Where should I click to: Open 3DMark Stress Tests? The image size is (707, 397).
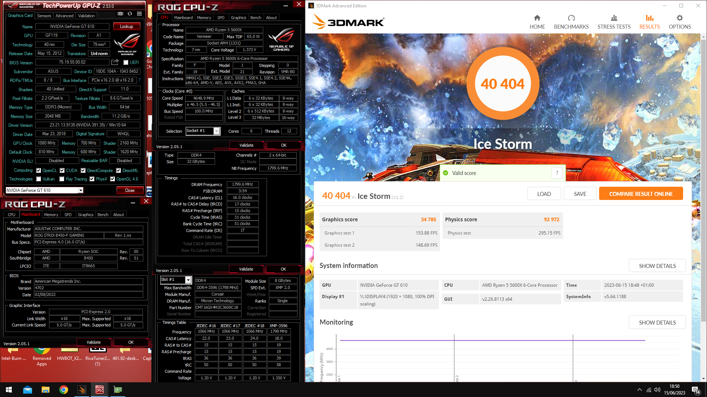point(614,22)
